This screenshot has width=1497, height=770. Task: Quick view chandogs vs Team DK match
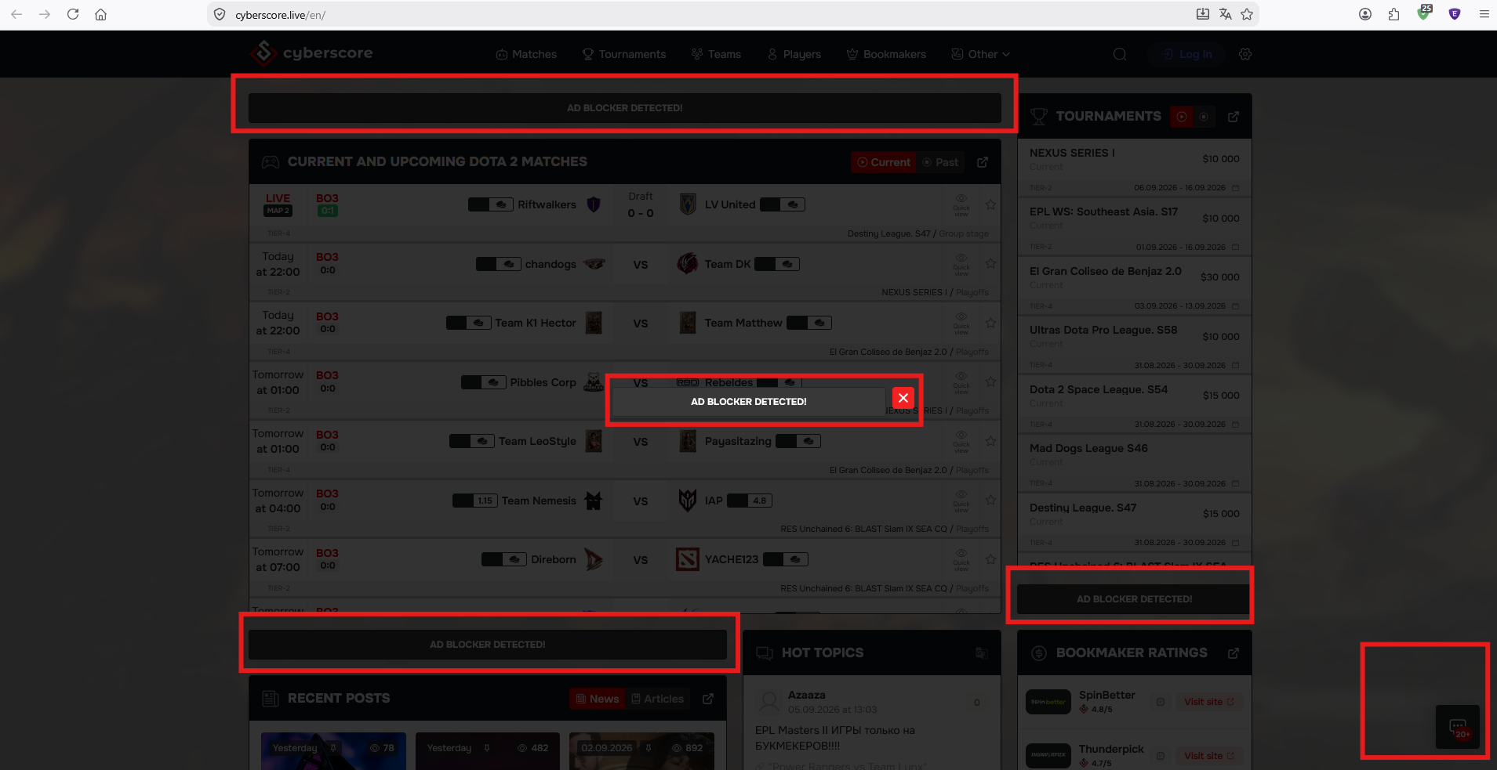coord(961,264)
